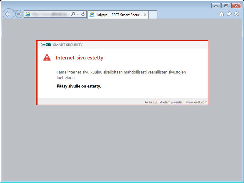Viewport: 244px width, 183px height.
Task: Click the SMART SECURITY header text
Action: point(68,45)
